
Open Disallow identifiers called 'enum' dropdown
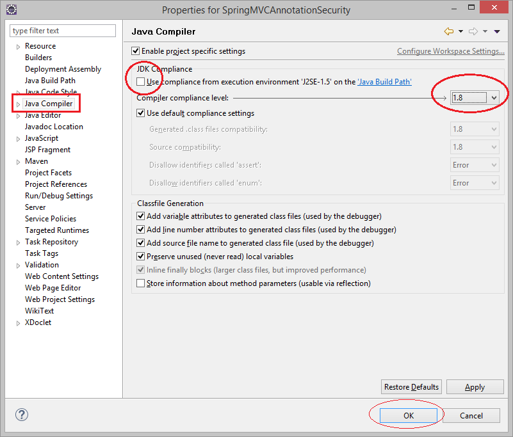point(475,183)
